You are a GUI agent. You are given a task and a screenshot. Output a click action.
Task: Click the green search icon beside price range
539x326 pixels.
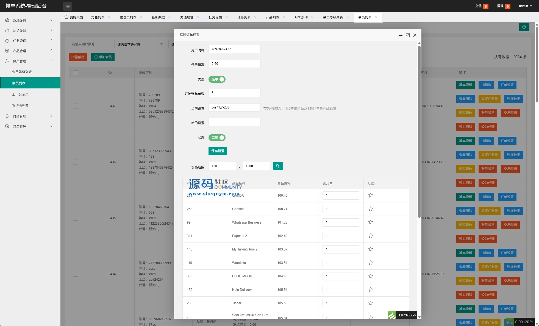click(x=277, y=166)
